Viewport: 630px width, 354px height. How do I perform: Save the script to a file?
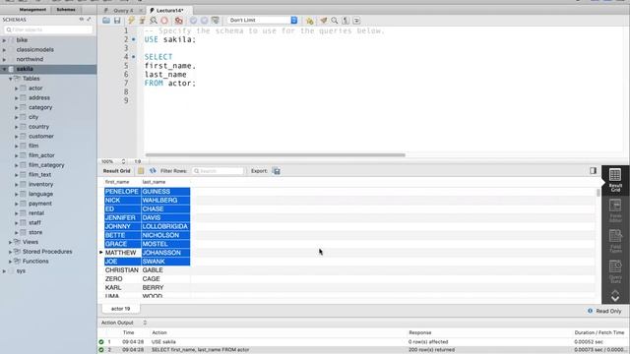click(117, 20)
